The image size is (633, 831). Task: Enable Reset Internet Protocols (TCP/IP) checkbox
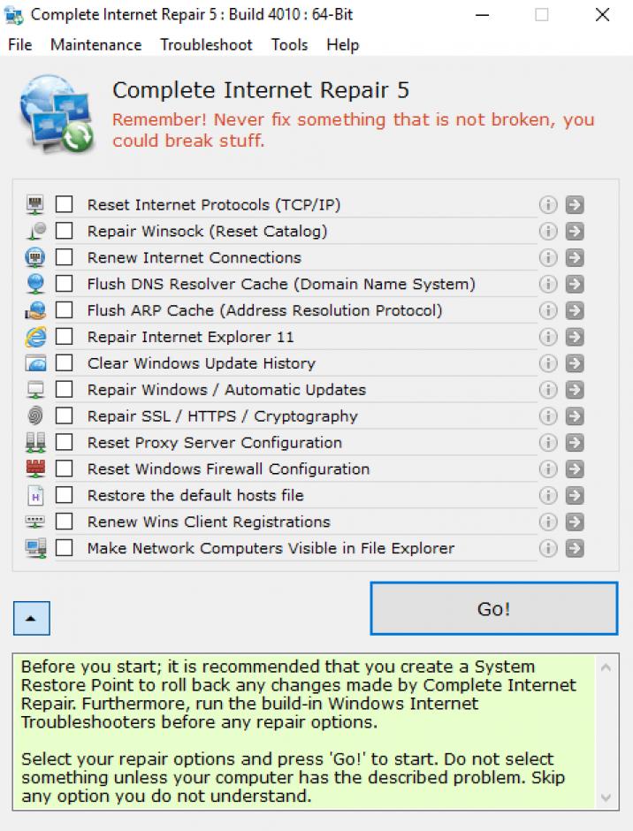tap(65, 205)
